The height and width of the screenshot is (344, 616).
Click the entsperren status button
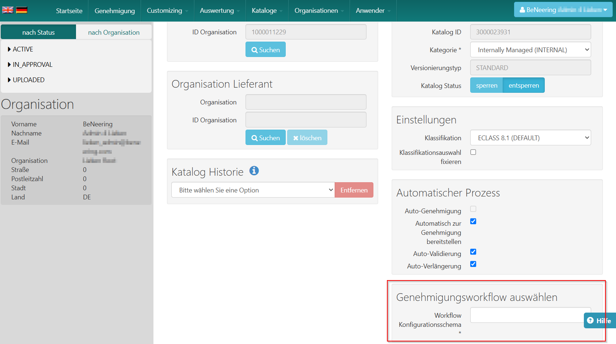[524, 85]
